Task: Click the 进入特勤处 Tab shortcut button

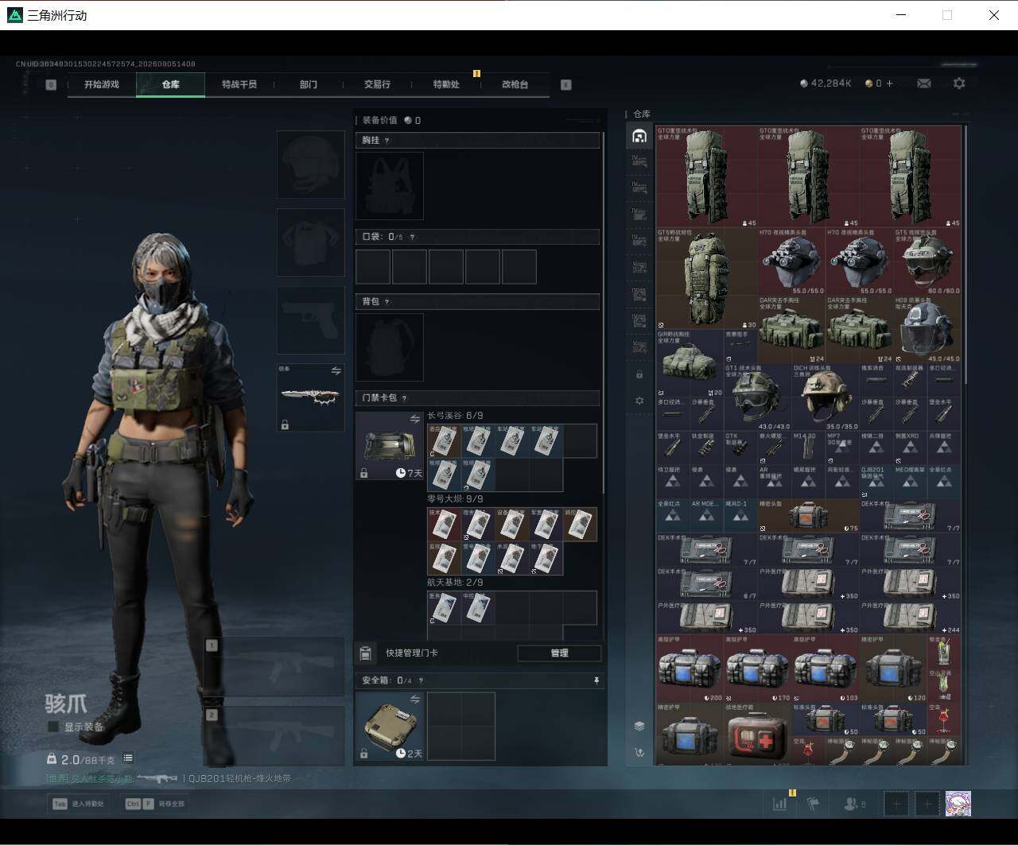Action: click(x=78, y=804)
